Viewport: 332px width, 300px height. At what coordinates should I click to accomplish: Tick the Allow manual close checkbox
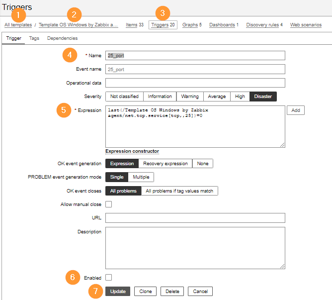109,204
